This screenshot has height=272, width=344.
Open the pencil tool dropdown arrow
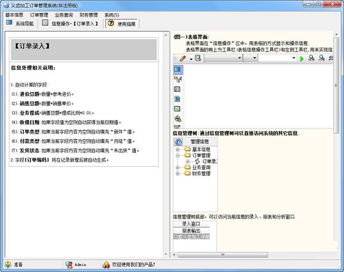click(x=191, y=59)
